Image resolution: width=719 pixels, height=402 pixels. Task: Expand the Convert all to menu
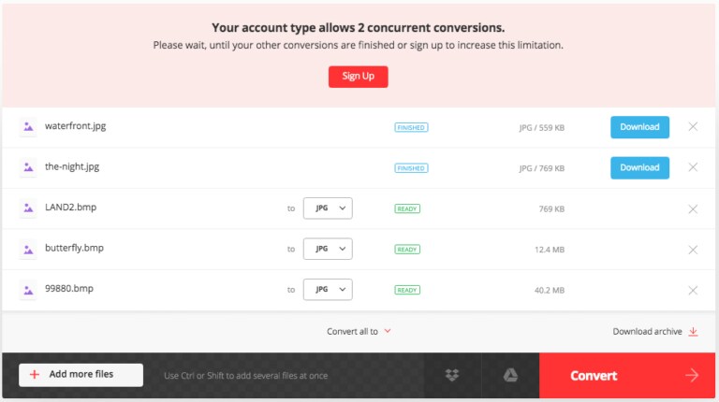[359, 331]
